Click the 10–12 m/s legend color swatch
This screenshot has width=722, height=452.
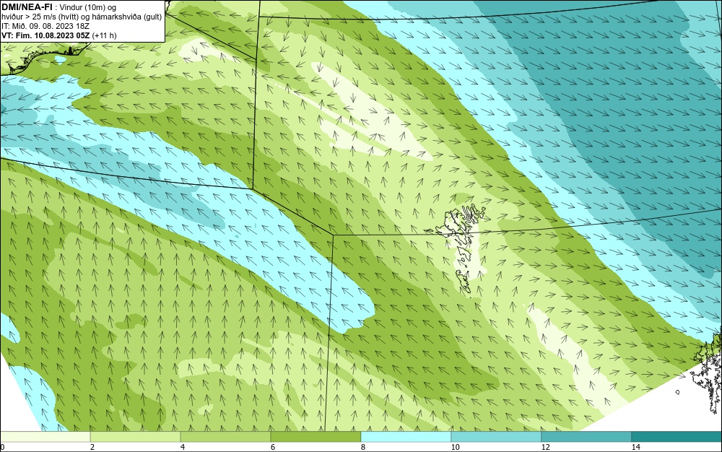click(x=497, y=437)
